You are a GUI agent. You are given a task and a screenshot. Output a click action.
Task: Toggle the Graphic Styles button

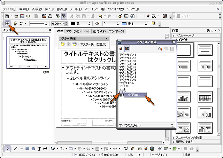pyautogui.click(x=121, y=49)
